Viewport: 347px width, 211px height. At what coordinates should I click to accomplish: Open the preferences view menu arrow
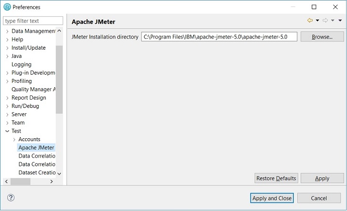pyautogui.click(x=340, y=21)
